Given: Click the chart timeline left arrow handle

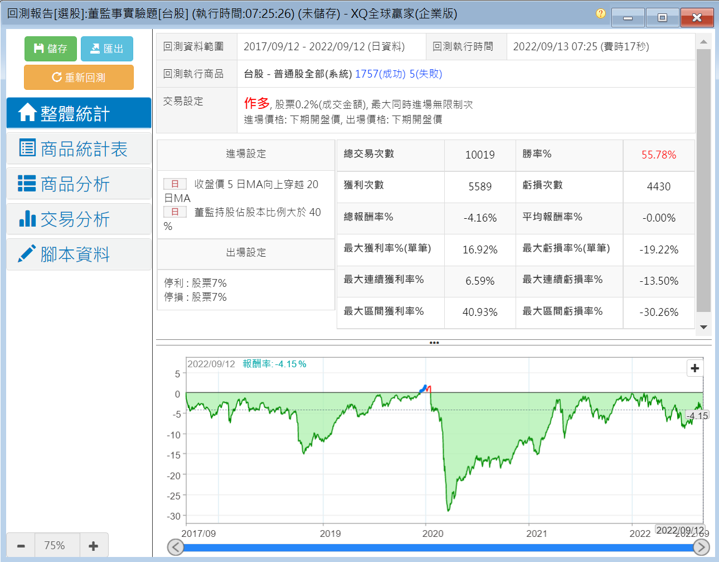Looking at the screenshot, I should tap(176, 547).
